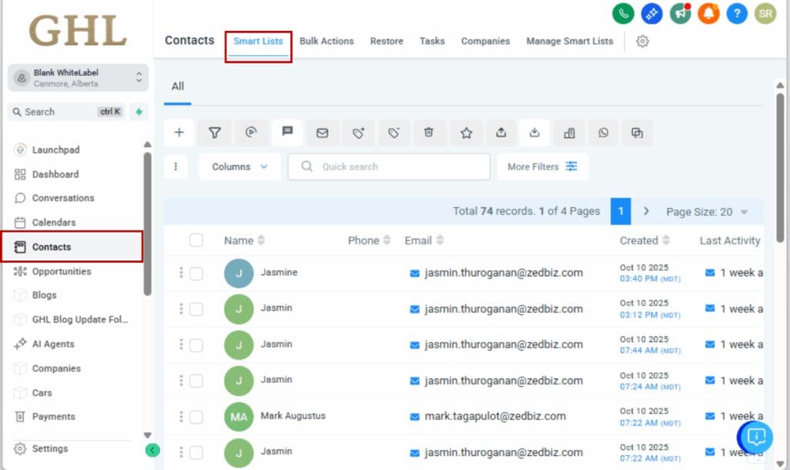The height and width of the screenshot is (470, 790).
Task: Click the send SMS icon in toolbar
Action: (287, 132)
